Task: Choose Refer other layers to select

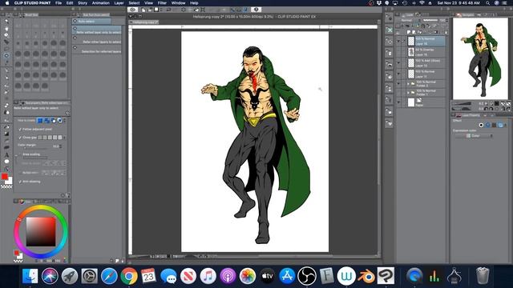Action: 96,40
